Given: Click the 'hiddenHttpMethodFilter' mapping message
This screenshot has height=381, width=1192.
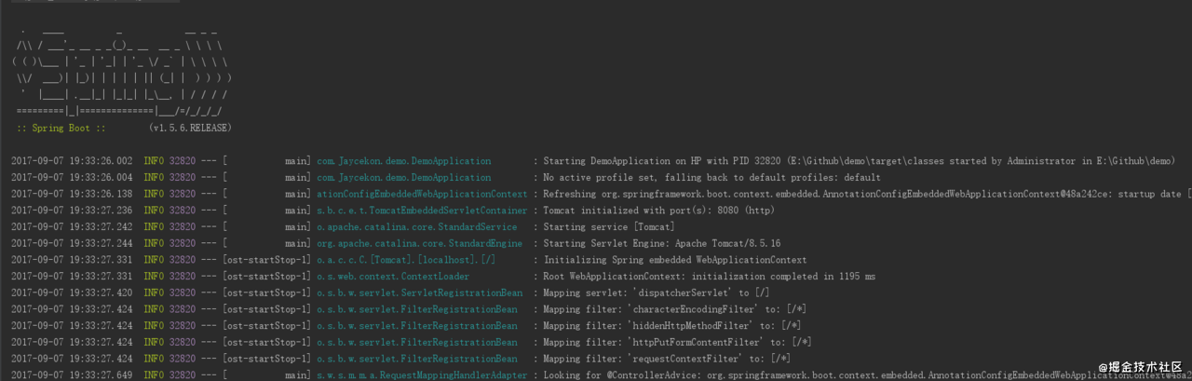Looking at the screenshot, I should (672, 326).
